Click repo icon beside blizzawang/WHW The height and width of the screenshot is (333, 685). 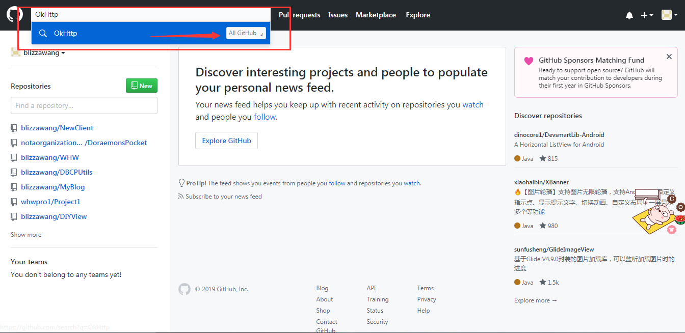point(14,157)
